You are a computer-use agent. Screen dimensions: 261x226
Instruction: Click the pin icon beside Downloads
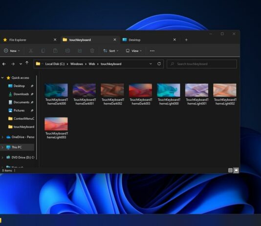[32, 94]
